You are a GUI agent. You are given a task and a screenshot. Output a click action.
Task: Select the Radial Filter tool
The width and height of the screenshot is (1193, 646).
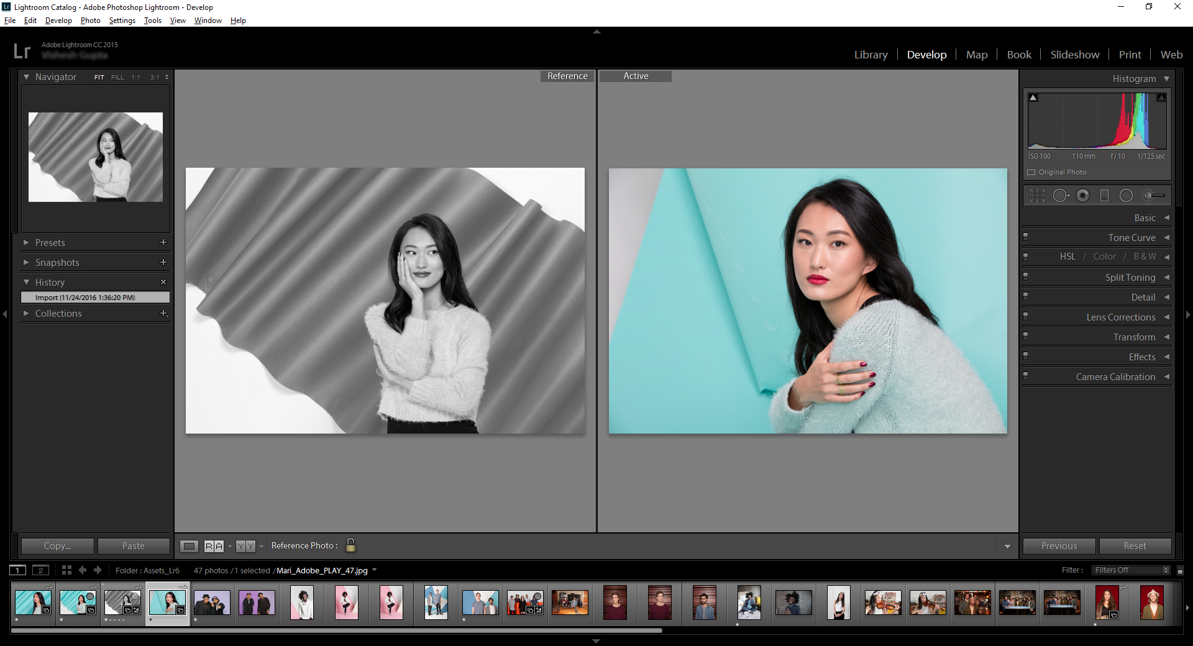1126,195
